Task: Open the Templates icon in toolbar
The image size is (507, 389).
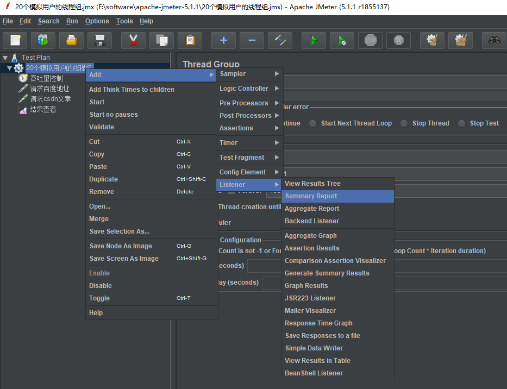Action: point(43,40)
